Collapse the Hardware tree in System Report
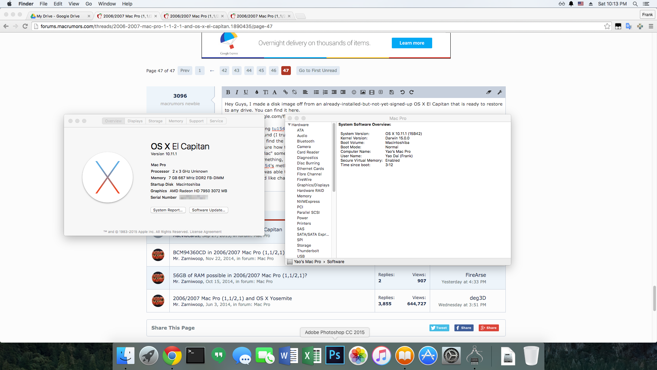The height and width of the screenshot is (370, 657). pos(289,125)
